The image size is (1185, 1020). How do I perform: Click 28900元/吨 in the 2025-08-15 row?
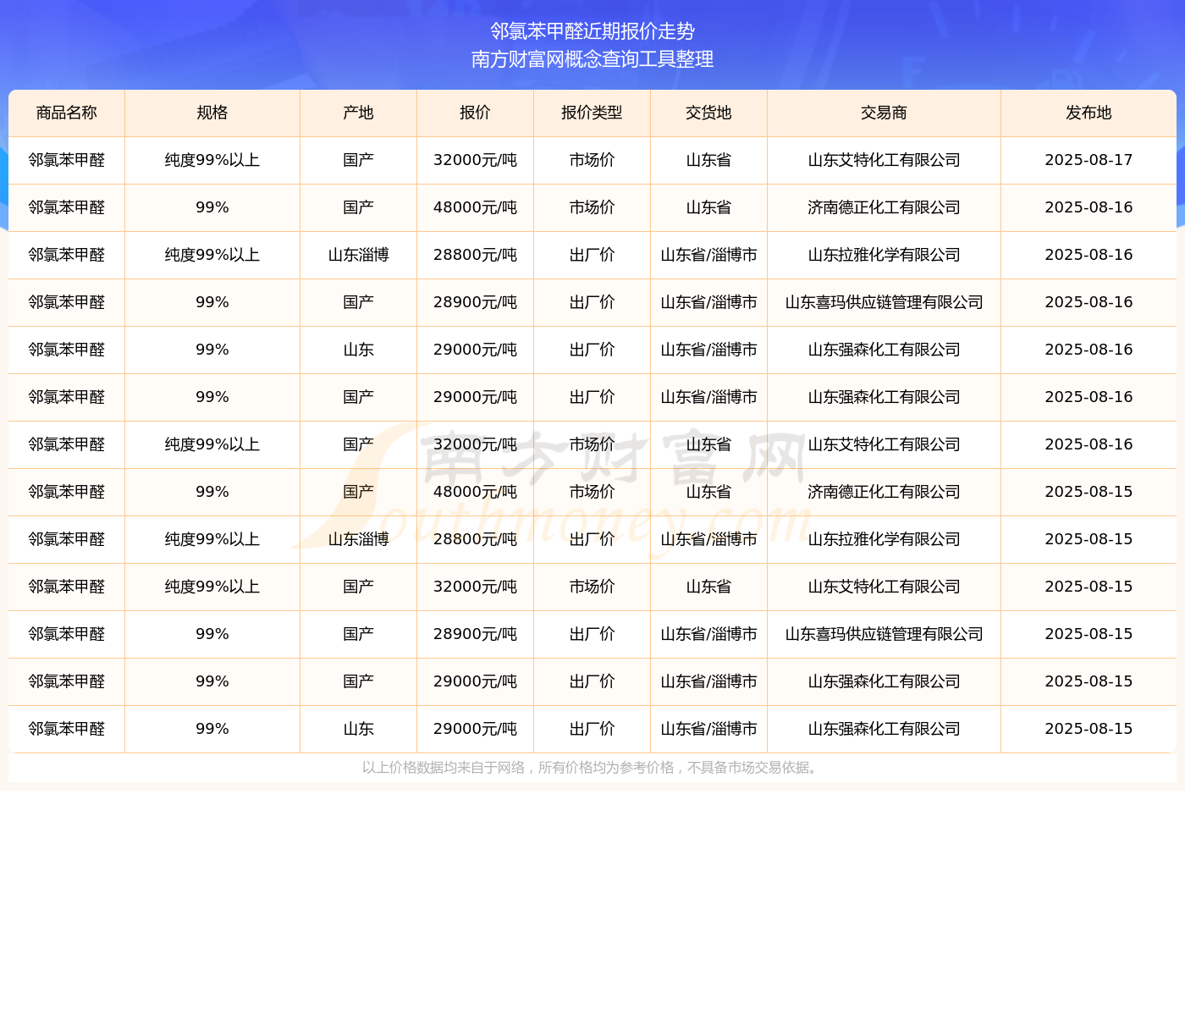[476, 634]
